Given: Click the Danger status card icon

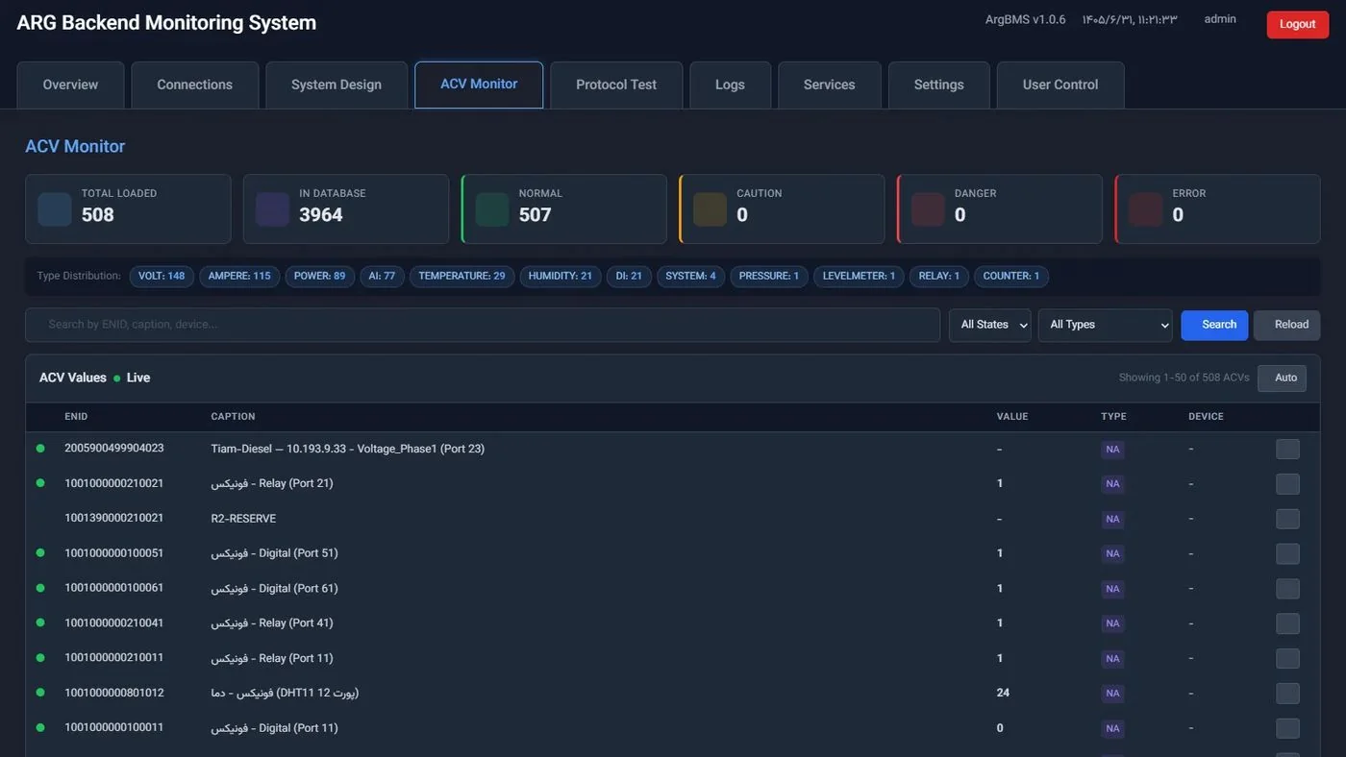Looking at the screenshot, I should pos(928,209).
